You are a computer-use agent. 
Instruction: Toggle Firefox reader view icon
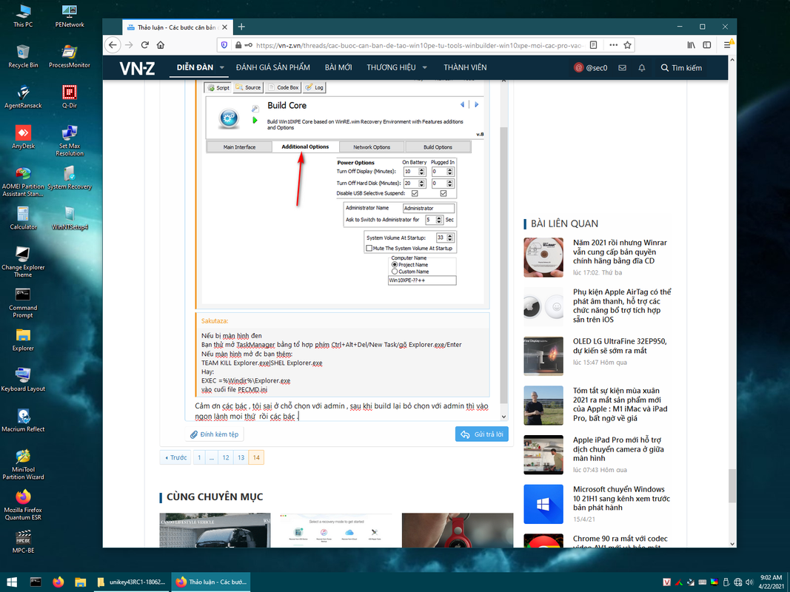(x=594, y=45)
